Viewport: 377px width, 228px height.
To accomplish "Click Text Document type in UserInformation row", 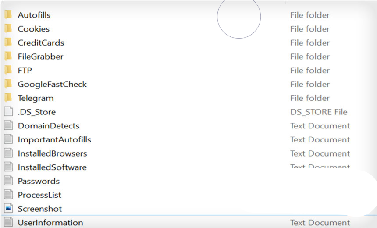I will click(x=320, y=223).
